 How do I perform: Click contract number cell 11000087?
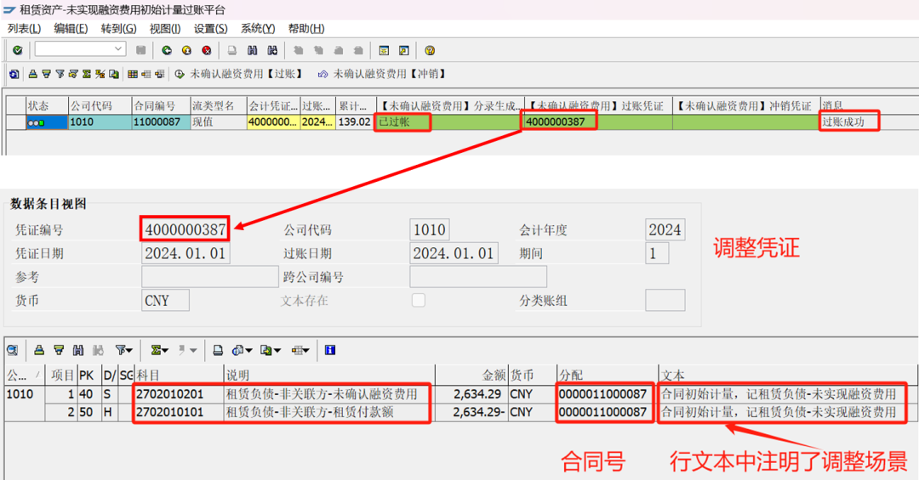click(x=161, y=121)
